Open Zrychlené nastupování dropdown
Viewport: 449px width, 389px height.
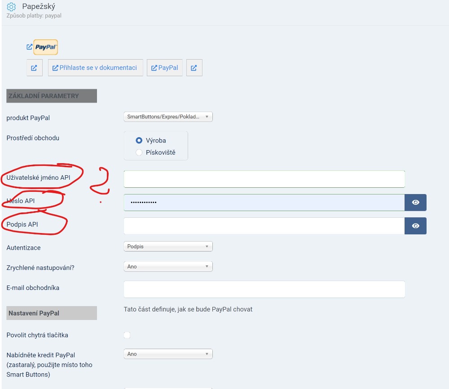[x=168, y=267]
